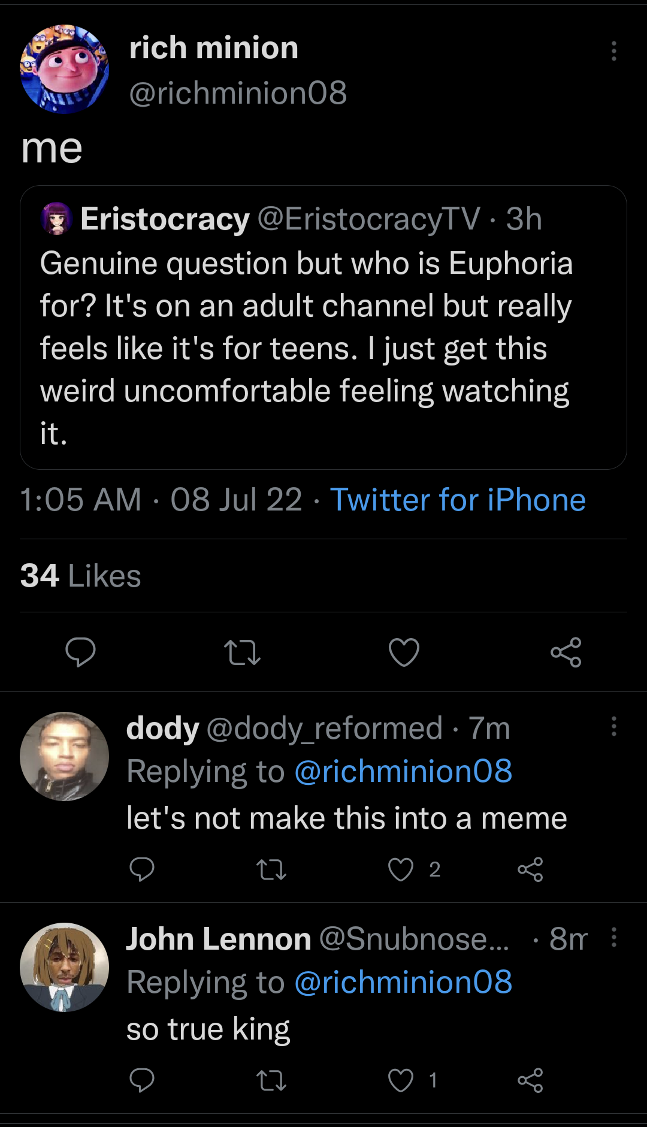647x1127 pixels.
Task: Reply to dody's comment
Action: pyautogui.click(x=142, y=869)
